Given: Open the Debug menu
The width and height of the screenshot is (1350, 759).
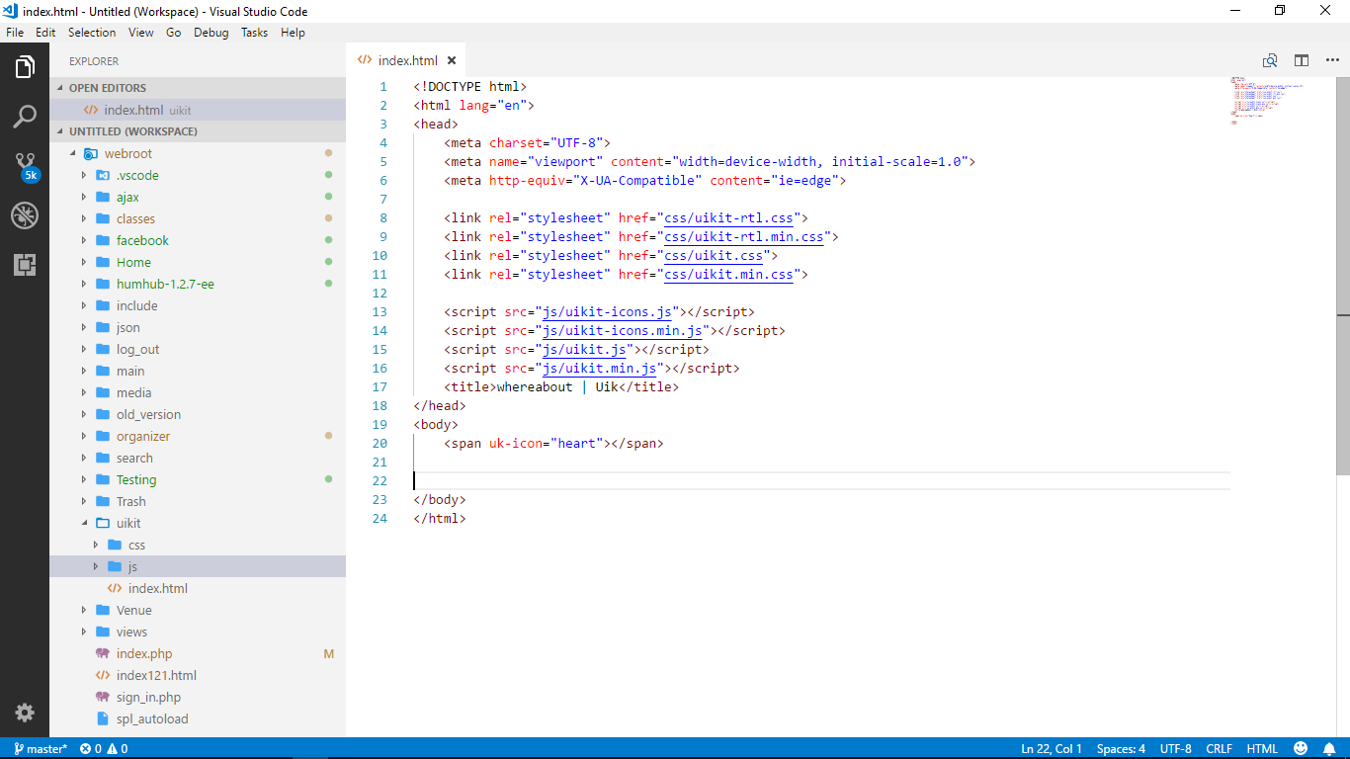Looking at the screenshot, I should (211, 33).
